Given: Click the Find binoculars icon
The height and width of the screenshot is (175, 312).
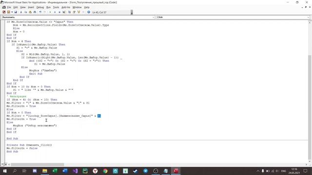Looking at the screenshot, I should [35, 12].
